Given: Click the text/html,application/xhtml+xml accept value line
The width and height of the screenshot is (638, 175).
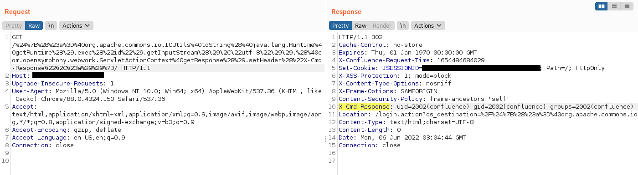Looking at the screenshot, I should [x=167, y=114].
